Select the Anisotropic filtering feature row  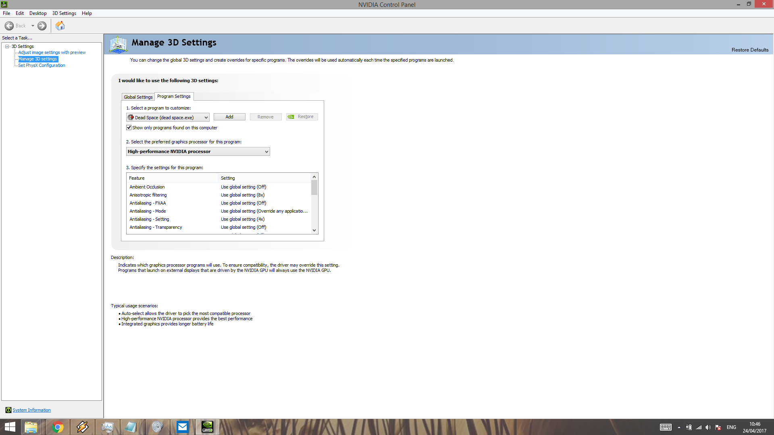(218, 195)
